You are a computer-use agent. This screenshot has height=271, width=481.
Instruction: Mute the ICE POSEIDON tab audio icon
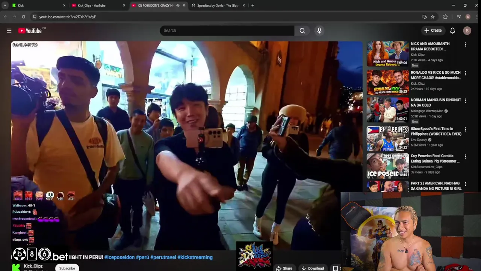click(x=178, y=5)
